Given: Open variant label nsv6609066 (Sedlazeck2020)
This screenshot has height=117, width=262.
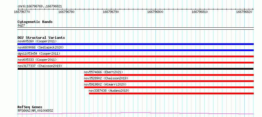Looking at the screenshot, I should (x=41, y=47).
